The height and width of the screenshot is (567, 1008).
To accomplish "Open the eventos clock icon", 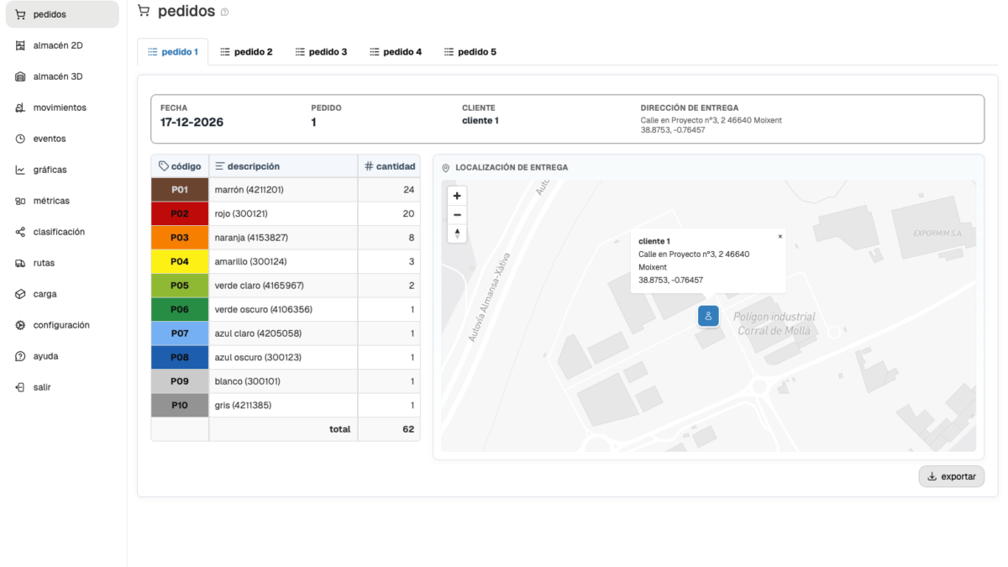I will tap(20, 139).
